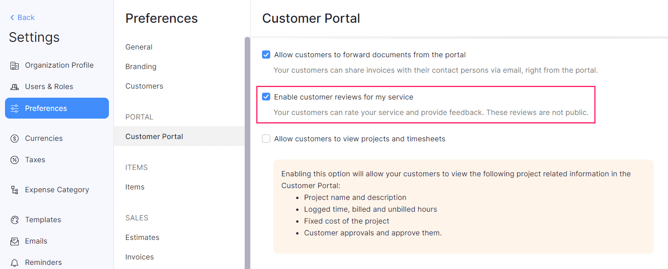Click the Templates palette icon
This screenshot has width=668, height=269.
(x=15, y=220)
